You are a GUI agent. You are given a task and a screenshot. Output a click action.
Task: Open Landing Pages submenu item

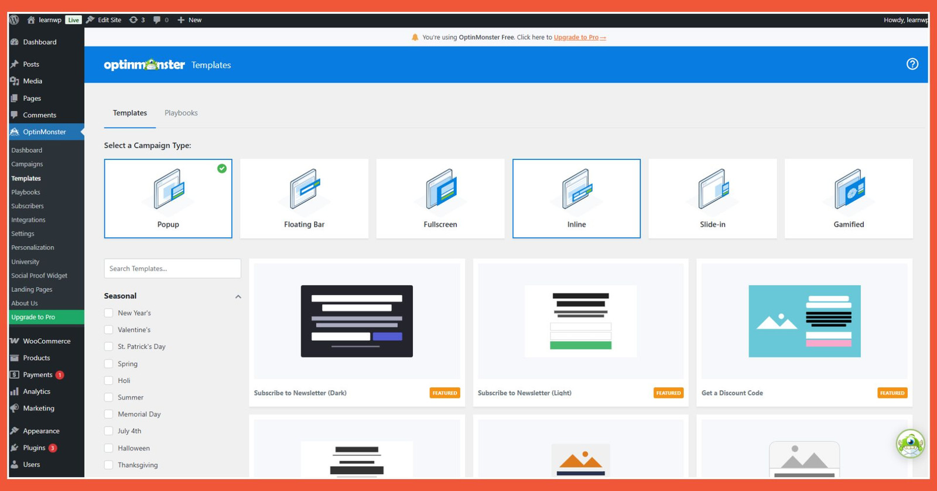coord(32,289)
